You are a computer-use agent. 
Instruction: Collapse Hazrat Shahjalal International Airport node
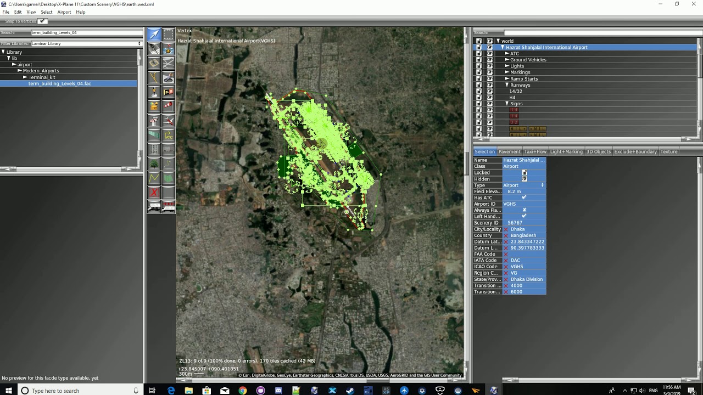tap(503, 47)
